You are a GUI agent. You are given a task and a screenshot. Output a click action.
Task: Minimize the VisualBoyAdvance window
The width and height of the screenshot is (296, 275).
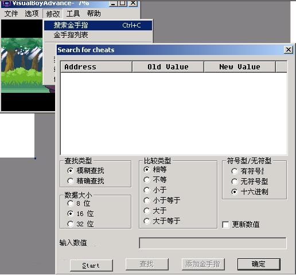pos(113,3)
